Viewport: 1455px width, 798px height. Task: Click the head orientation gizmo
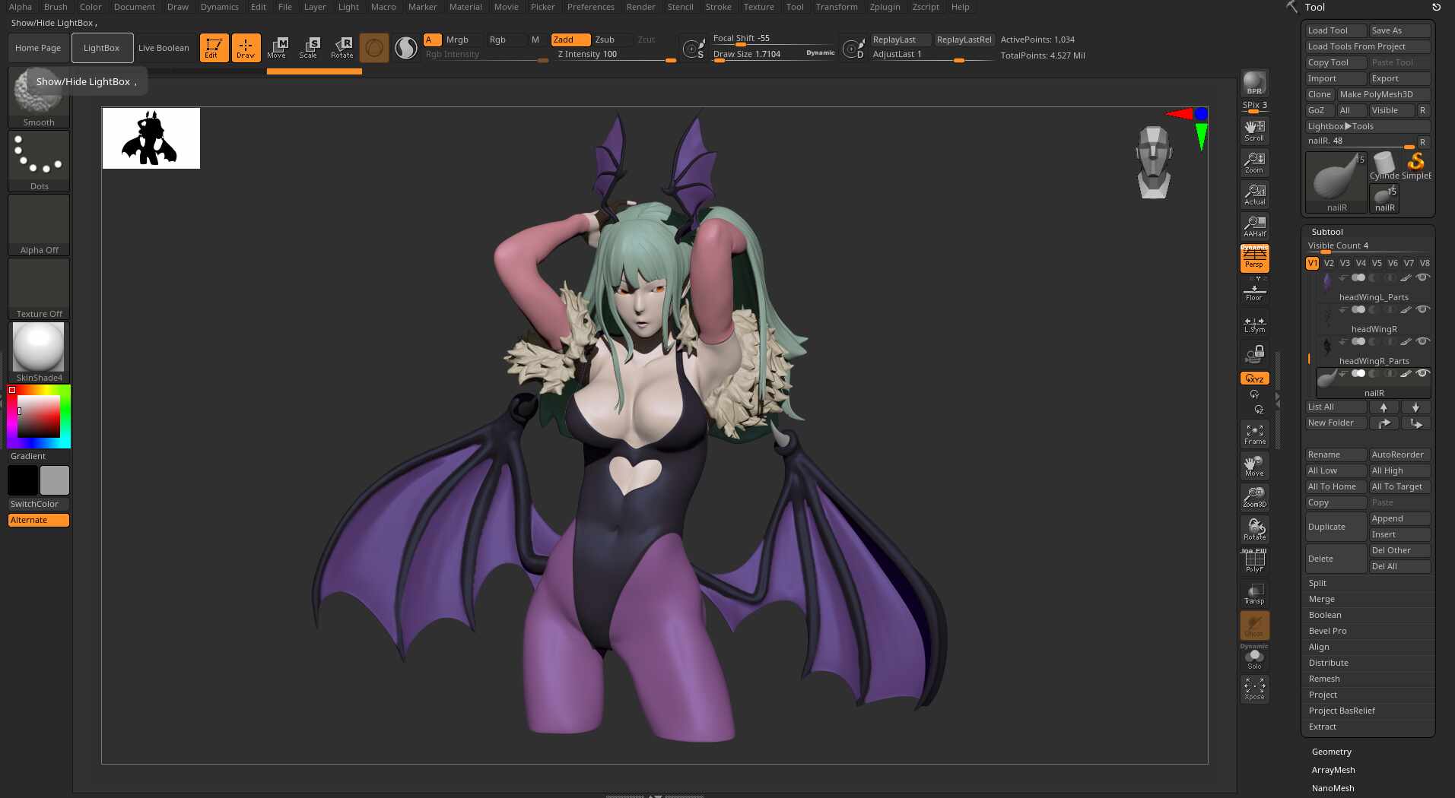tap(1154, 163)
